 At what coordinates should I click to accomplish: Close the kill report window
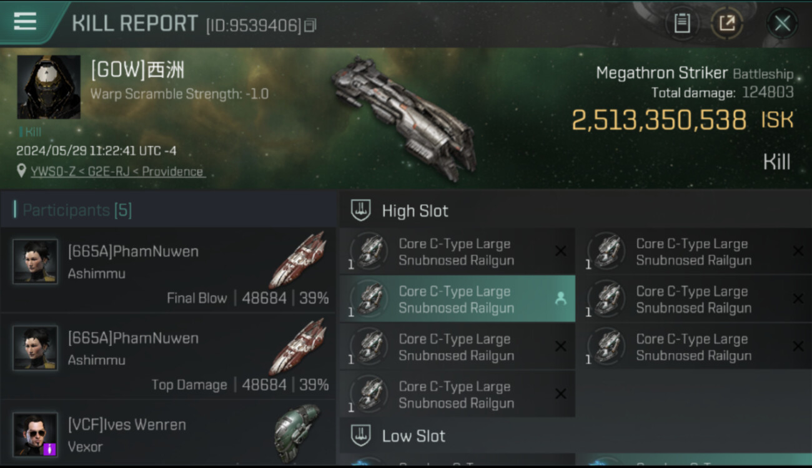[782, 24]
